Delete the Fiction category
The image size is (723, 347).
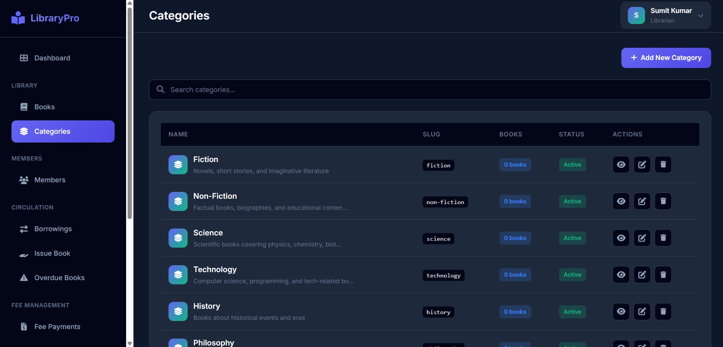pyautogui.click(x=663, y=165)
